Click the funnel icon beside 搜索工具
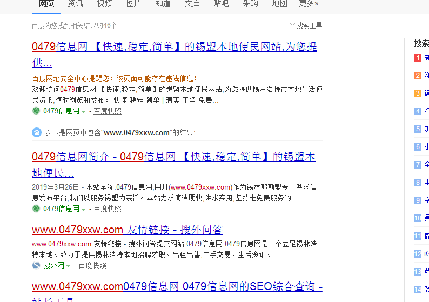The height and width of the screenshot is (302, 429). tap(292, 25)
